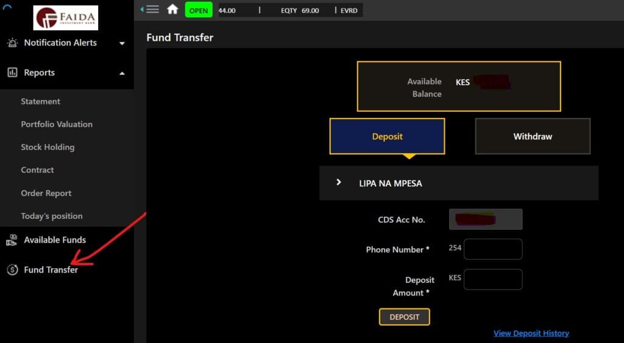Click the Fund Transfer dollar icon

(12, 269)
